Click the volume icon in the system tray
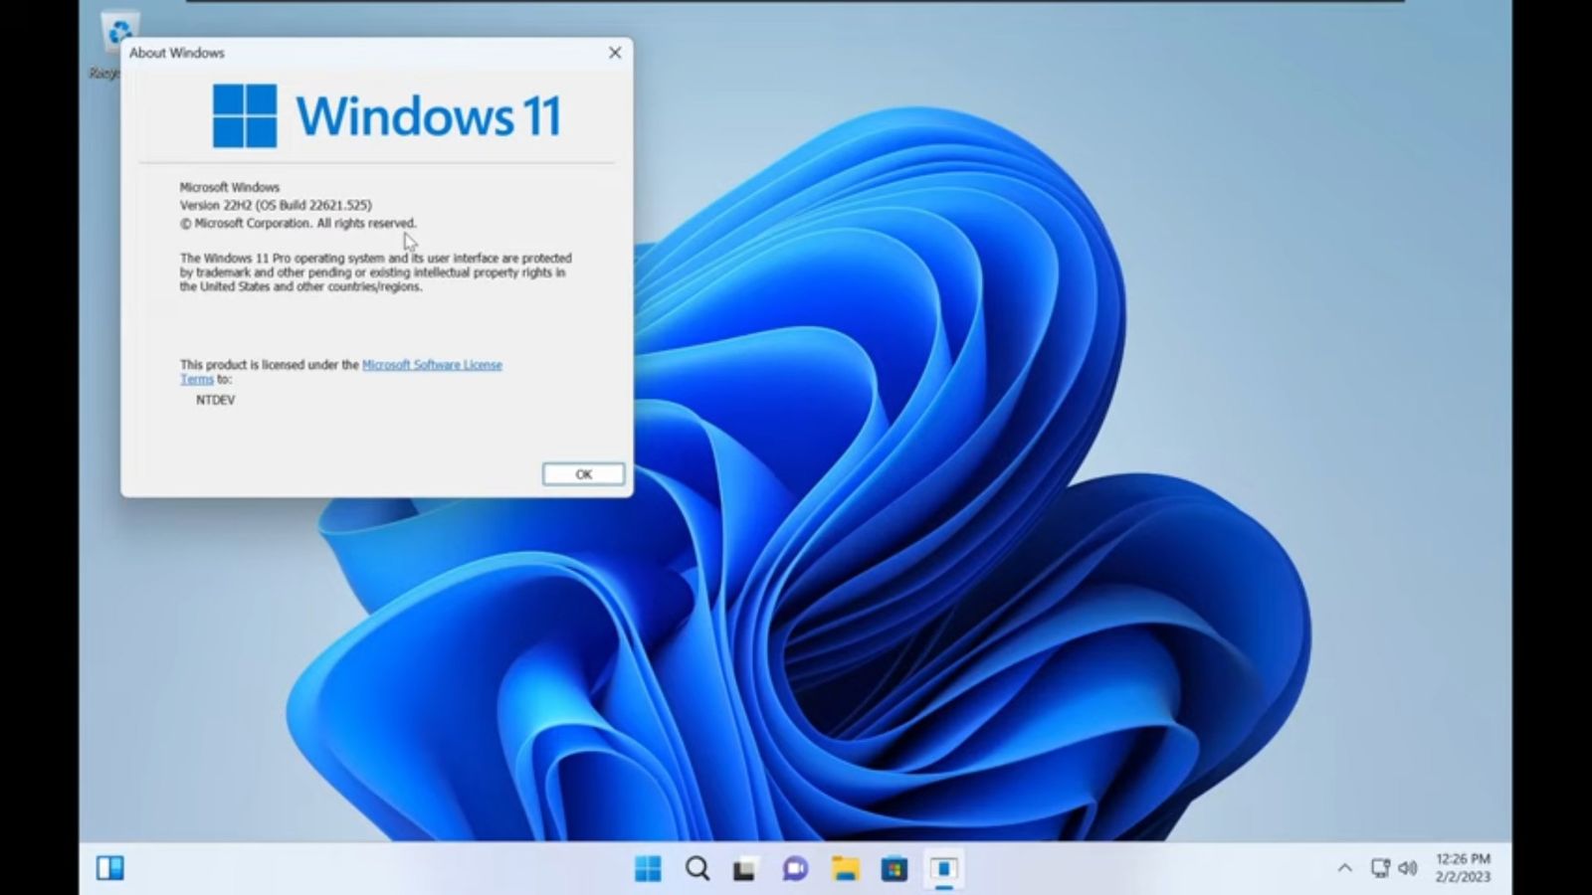 tap(1408, 867)
